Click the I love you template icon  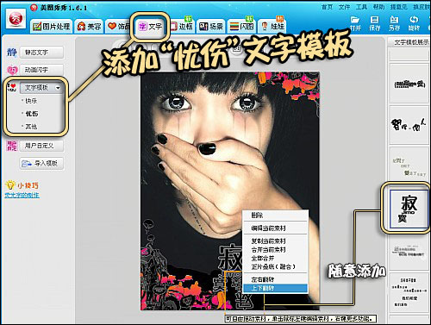(12, 88)
